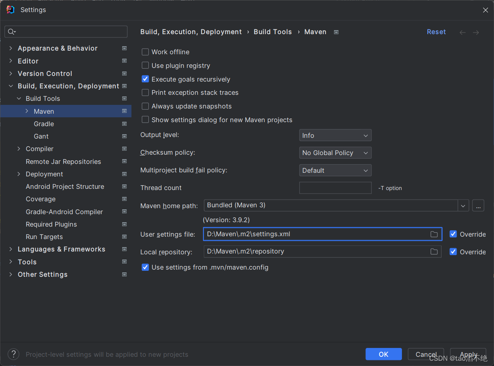This screenshot has width=494, height=366.
Task: Open the Output level dropdown
Action: coord(335,135)
